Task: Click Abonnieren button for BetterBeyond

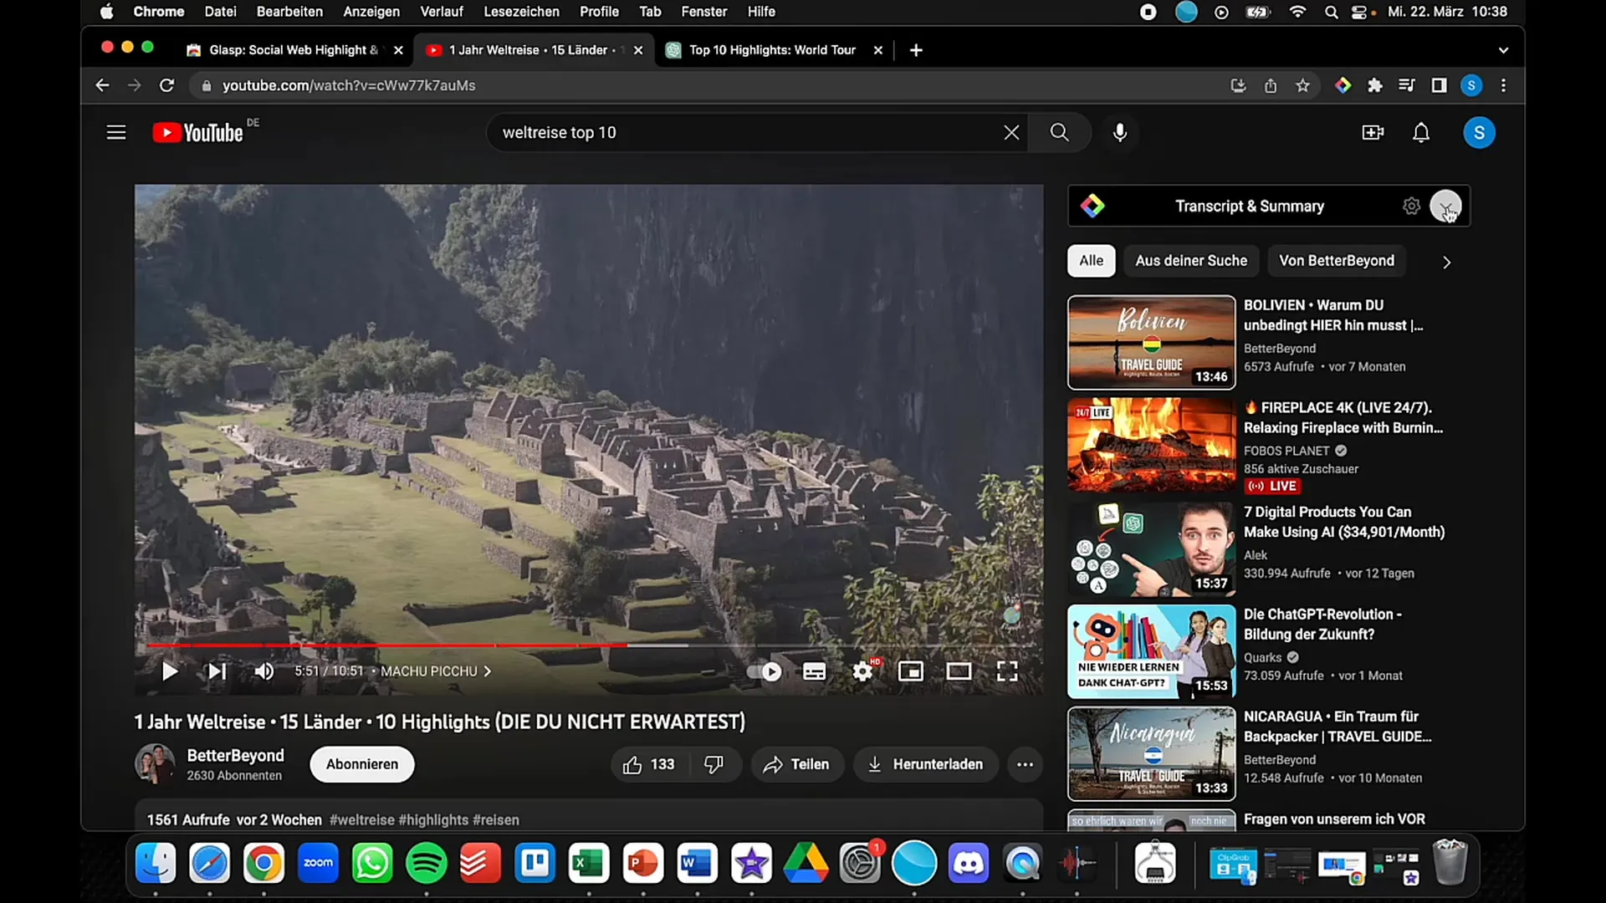Action: (x=362, y=763)
